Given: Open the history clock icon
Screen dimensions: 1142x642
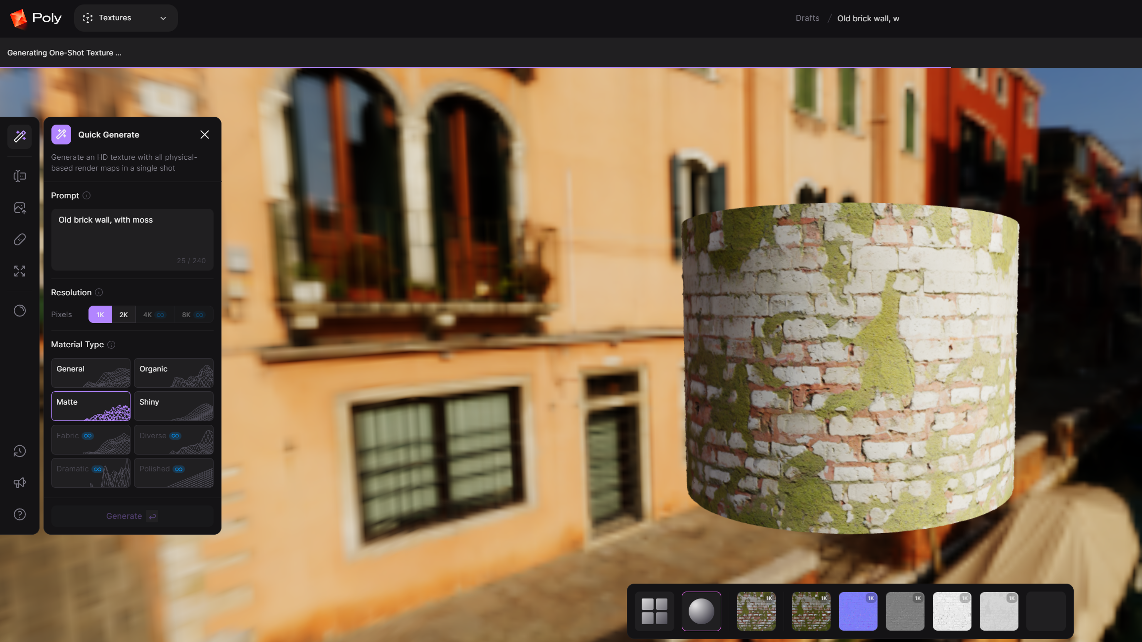Looking at the screenshot, I should [x=20, y=451].
